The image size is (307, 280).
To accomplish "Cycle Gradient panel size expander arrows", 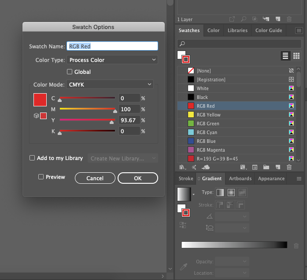I will pyautogui.click(x=199, y=178).
